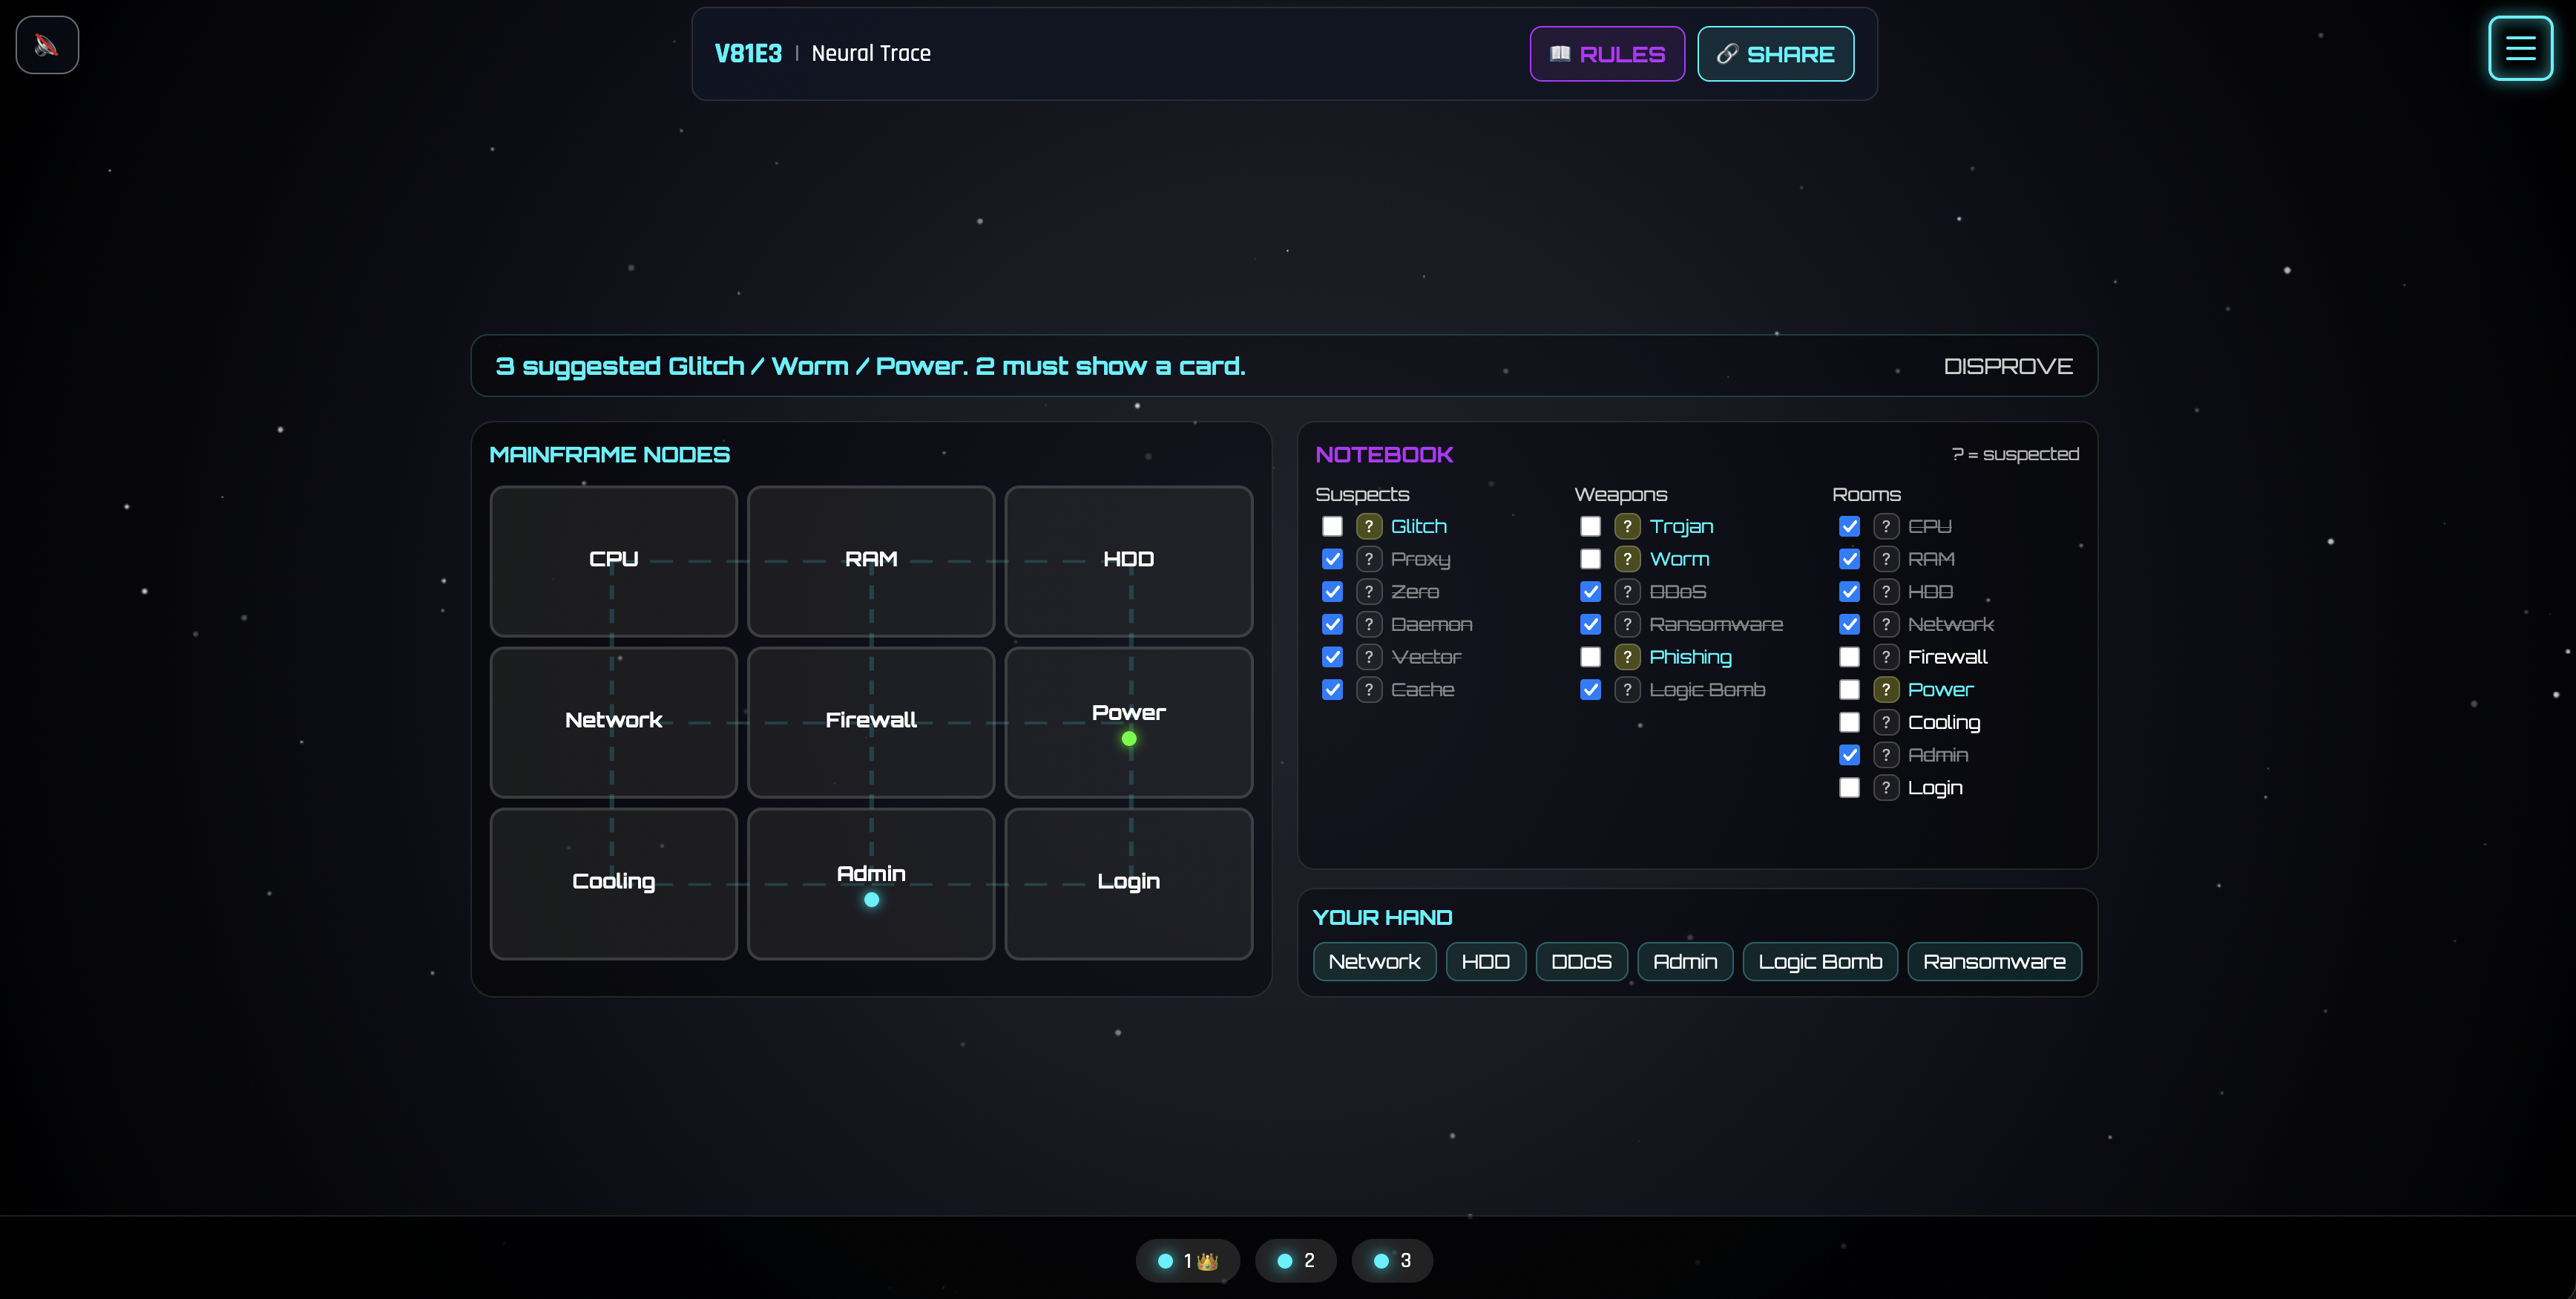Mark Phishing as suspected with its ? icon
This screenshot has width=2576, height=1299.
[1626, 658]
